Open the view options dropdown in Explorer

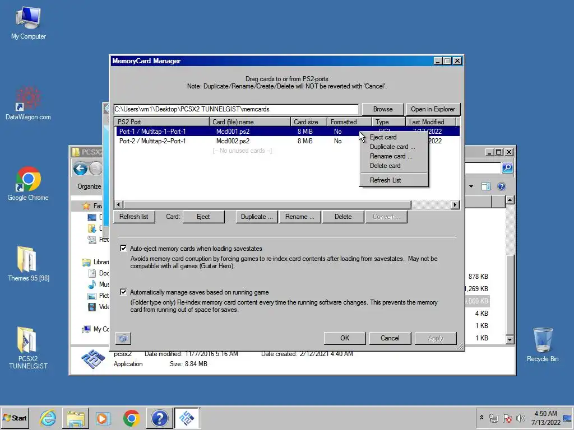point(471,186)
